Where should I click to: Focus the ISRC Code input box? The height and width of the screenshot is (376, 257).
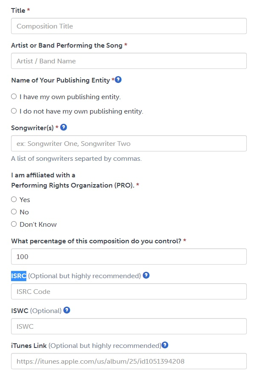(x=129, y=291)
